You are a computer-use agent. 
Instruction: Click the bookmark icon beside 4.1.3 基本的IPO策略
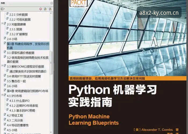(7, 109)
